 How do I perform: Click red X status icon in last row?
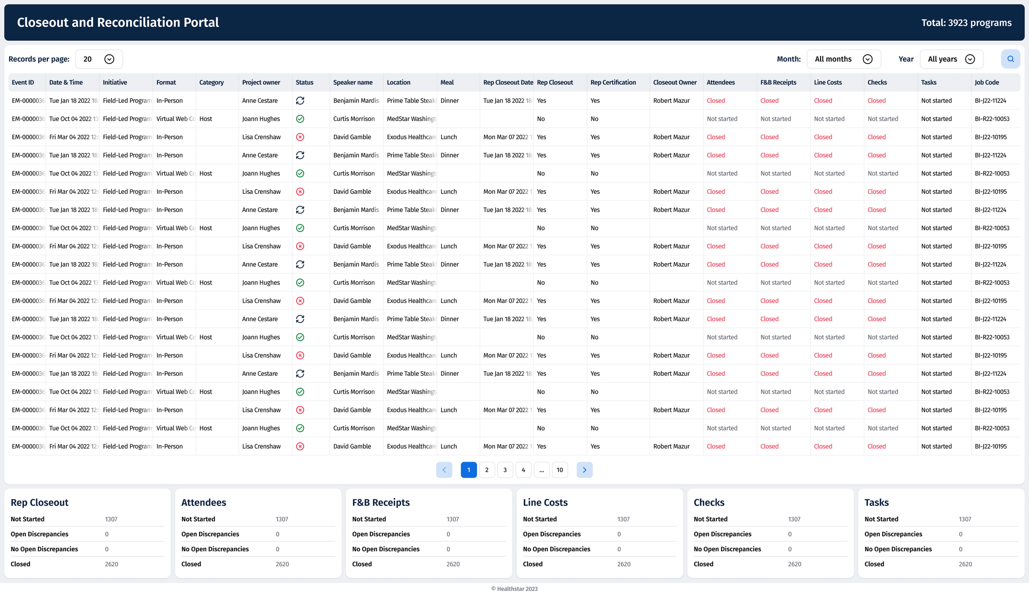(300, 446)
